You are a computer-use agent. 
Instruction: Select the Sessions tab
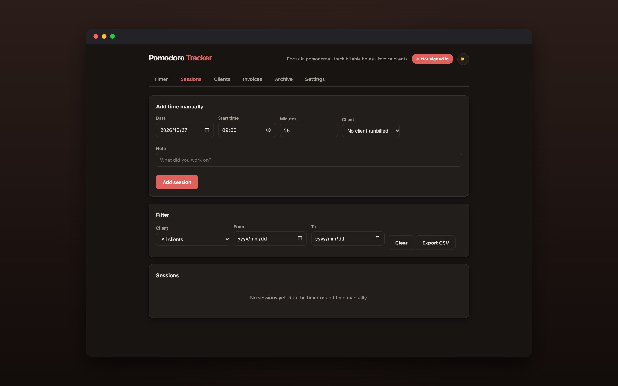point(191,79)
